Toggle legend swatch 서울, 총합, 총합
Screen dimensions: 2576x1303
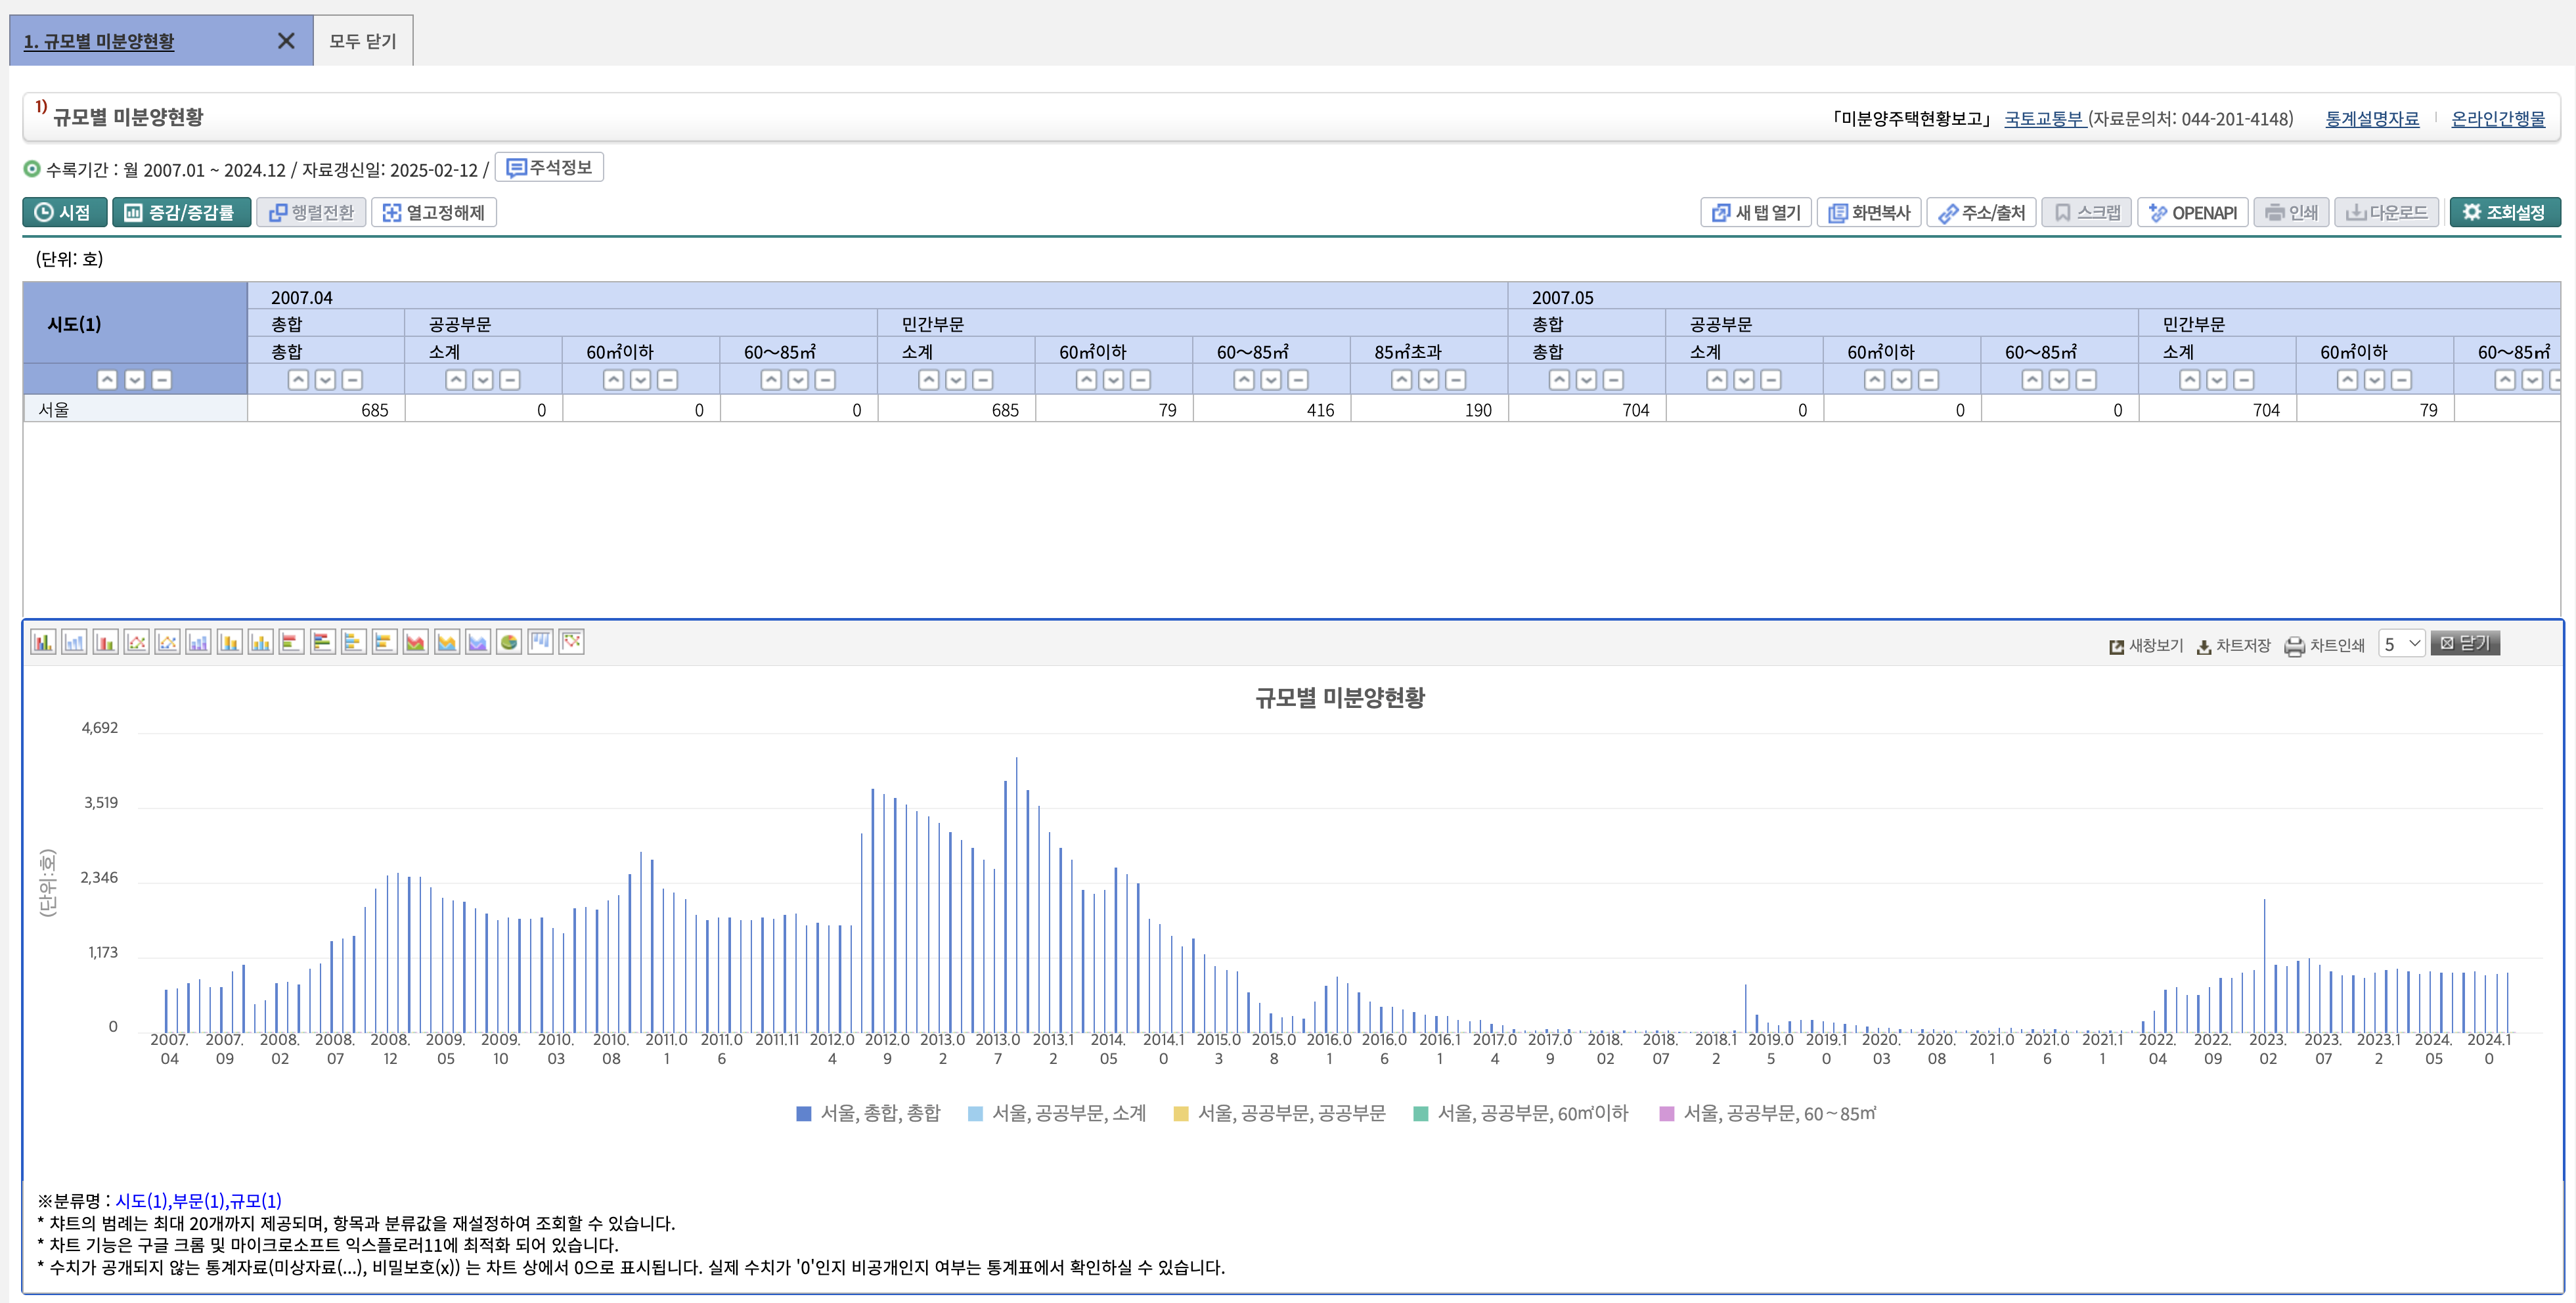803,1113
